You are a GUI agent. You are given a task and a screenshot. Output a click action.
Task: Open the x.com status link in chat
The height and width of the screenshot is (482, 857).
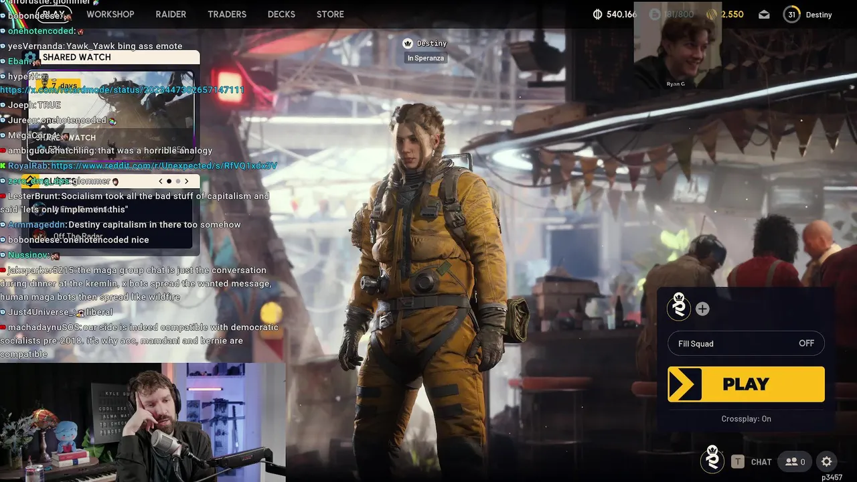[x=122, y=90]
